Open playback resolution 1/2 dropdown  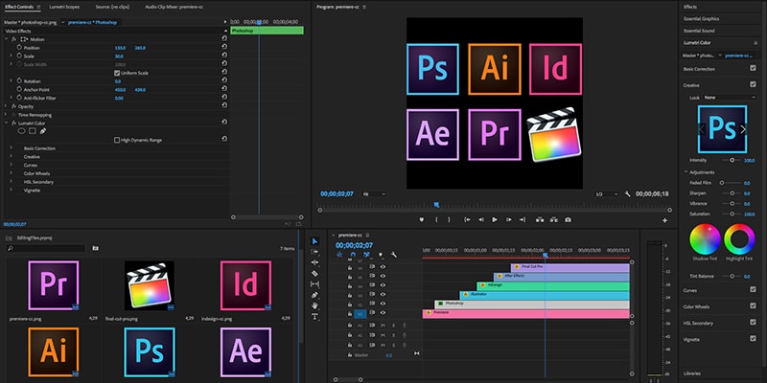[x=607, y=194]
